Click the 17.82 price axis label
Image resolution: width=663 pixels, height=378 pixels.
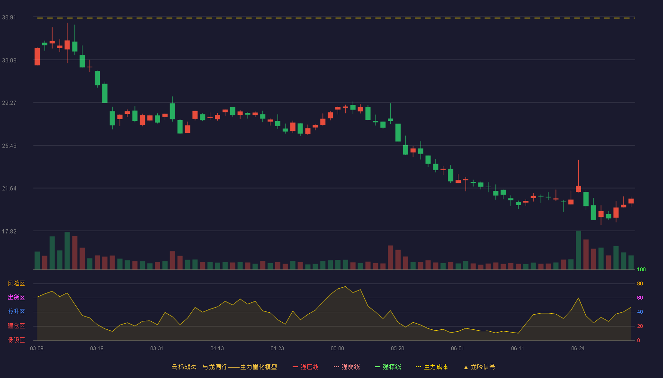(x=9, y=231)
